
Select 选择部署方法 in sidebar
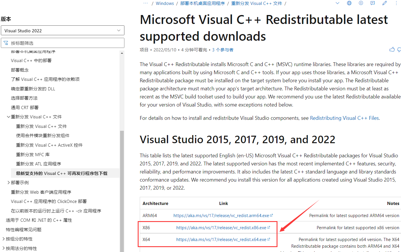pyautogui.click(x=24, y=98)
